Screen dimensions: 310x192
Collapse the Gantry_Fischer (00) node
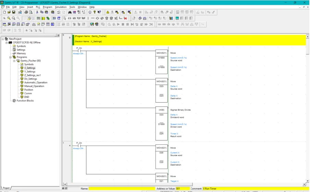pyautogui.click(x=14, y=61)
